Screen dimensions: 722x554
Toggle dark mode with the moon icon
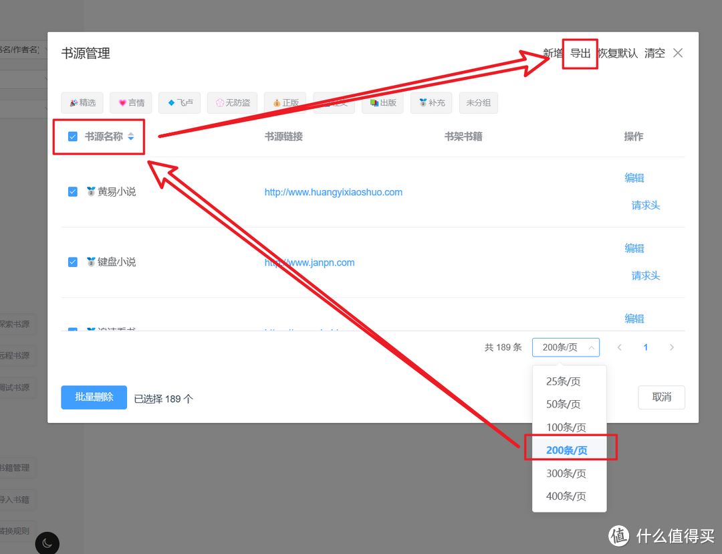(47, 543)
